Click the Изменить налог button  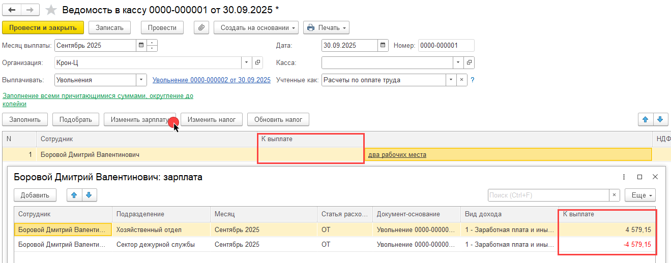click(212, 119)
